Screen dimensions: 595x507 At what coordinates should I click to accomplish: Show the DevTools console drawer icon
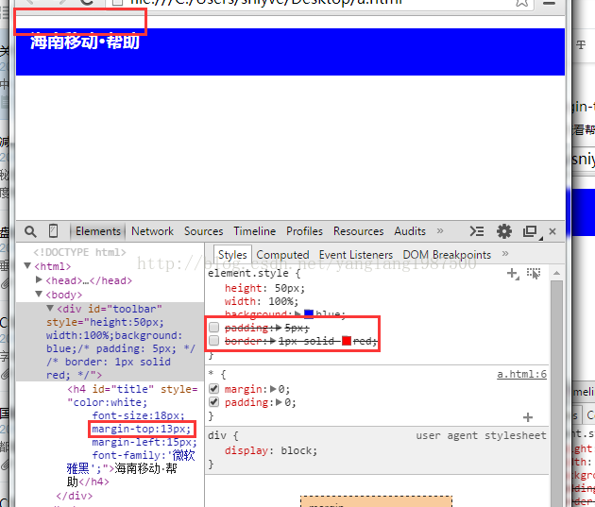coord(477,231)
